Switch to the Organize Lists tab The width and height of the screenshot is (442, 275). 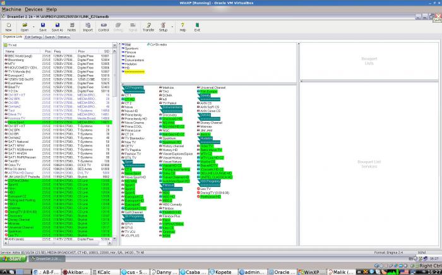[13, 36]
